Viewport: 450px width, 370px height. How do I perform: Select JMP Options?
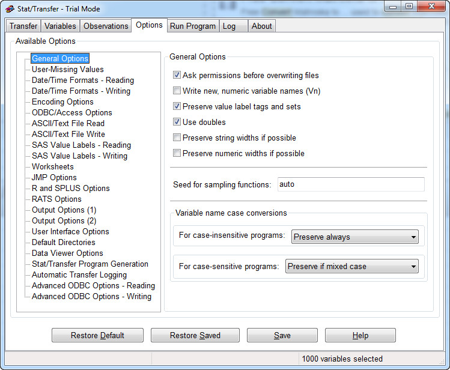point(54,178)
